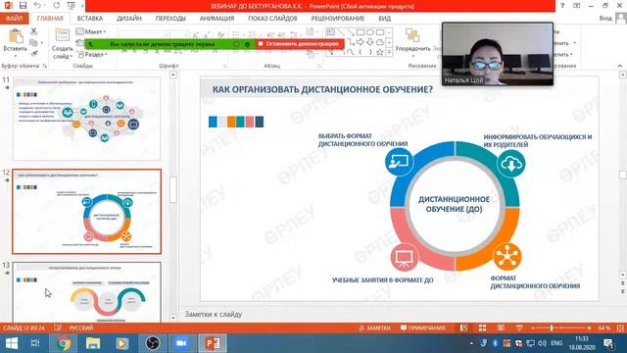Switch to slide sorter view
The width and height of the screenshot is (627, 353).
(x=483, y=328)
